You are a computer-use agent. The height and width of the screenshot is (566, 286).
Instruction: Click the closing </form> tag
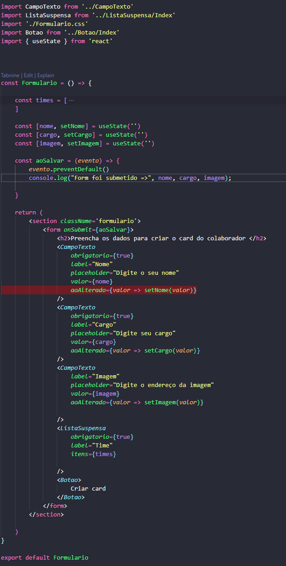coord(55,506)
